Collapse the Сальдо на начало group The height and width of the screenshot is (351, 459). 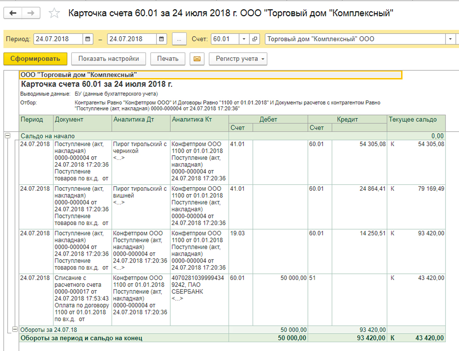[7, 135]
